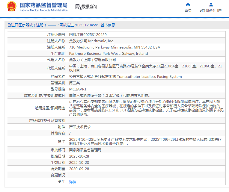
Task: Select model value MC2AVR1
Action: 78,89
